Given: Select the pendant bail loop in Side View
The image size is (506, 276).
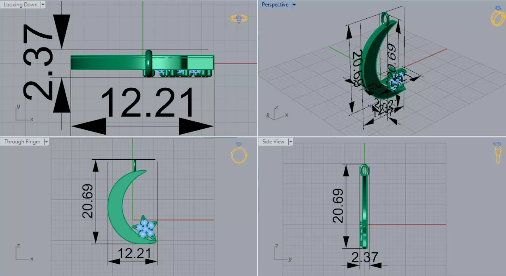Looking at the screenshot, I should point(364,170).
